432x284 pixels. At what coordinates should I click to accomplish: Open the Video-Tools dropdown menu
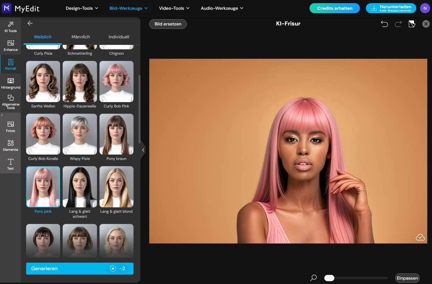(x=174, y=8)
